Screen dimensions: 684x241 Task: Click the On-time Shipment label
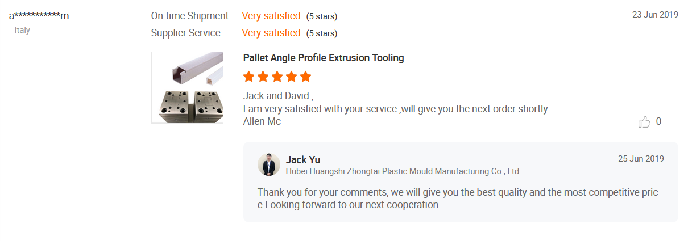point(191,16)
